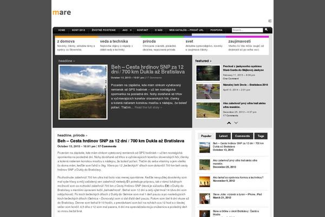Click the featured section label

pos(203,61)
